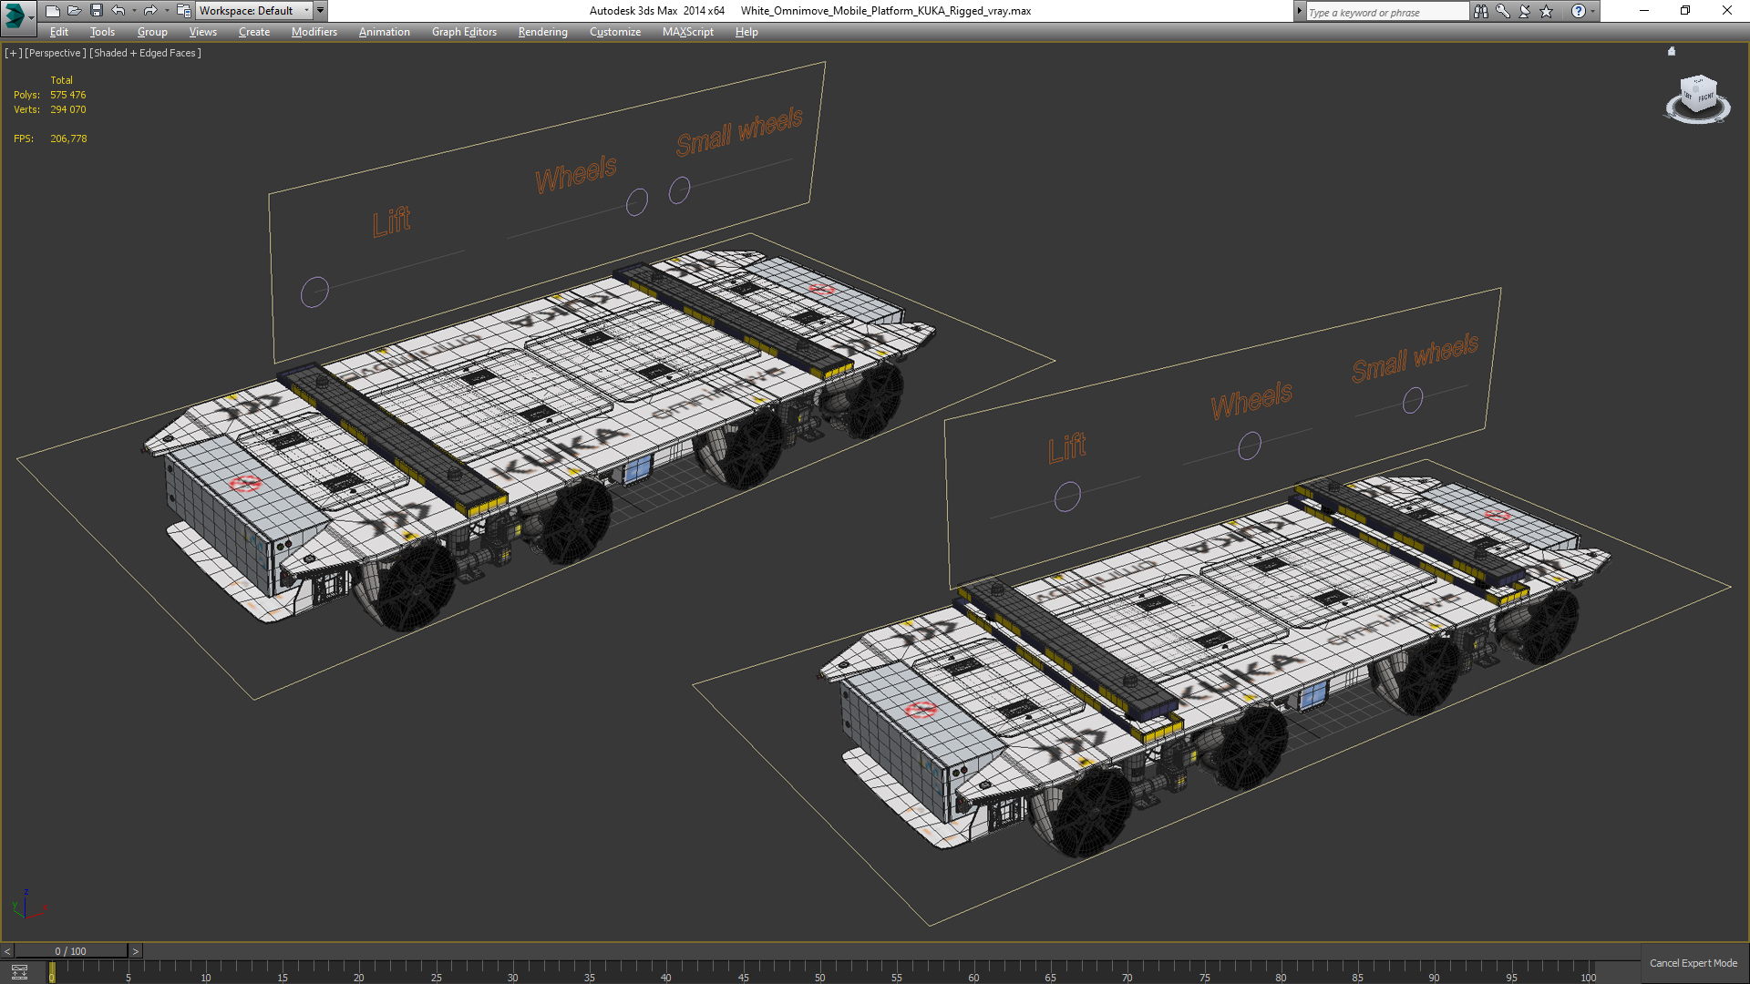Click the keyword search input field
This screenshot has height=984, width=1750.
pyautogui.click(x=1387, y=12)
